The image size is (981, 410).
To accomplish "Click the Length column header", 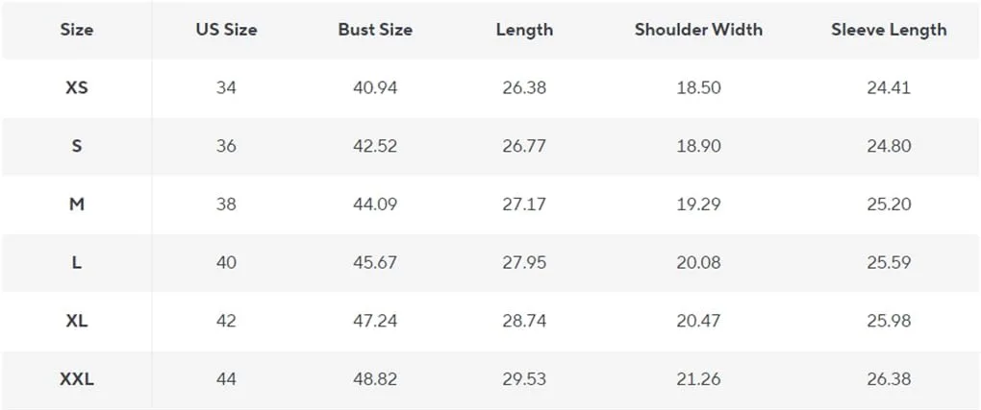I will (524, 30).
